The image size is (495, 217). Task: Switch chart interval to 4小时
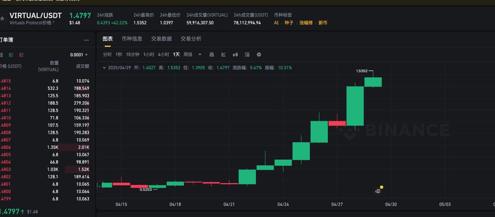tap(163, 54)
